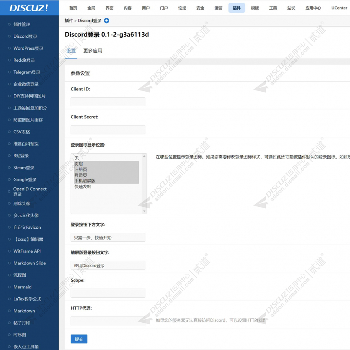
Task: Select 快速发帖 in the position list
Action: pos(106,187)
